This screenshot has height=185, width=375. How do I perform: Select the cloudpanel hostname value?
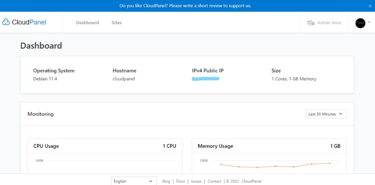(x=124, y=79)
